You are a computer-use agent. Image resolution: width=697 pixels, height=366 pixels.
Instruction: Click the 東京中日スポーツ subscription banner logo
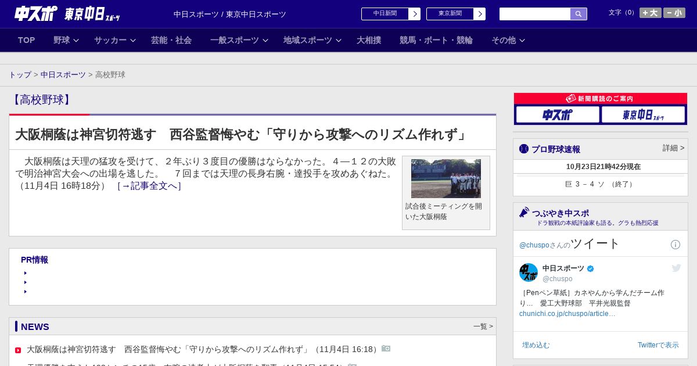point(644,114)
